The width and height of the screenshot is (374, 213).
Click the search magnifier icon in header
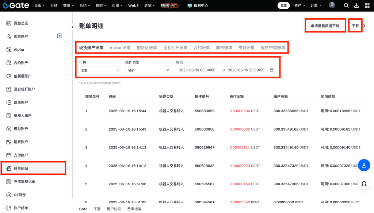[346, 5]
